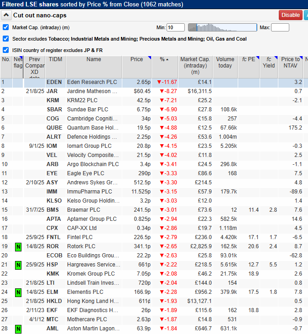The image size is (308, 334).
Task: Click the ASY ticker
Action: 52,183
